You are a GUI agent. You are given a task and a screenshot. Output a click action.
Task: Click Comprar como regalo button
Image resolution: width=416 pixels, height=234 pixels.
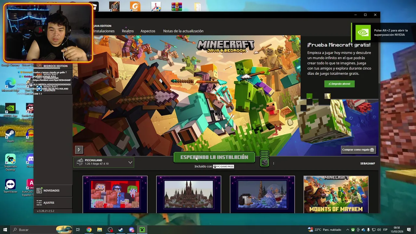pos(358,149)
